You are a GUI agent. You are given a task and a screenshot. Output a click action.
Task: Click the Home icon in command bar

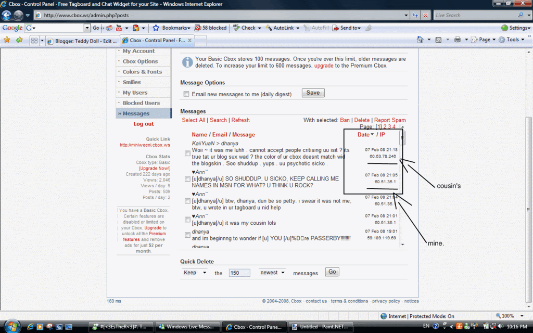pos(420,40)
